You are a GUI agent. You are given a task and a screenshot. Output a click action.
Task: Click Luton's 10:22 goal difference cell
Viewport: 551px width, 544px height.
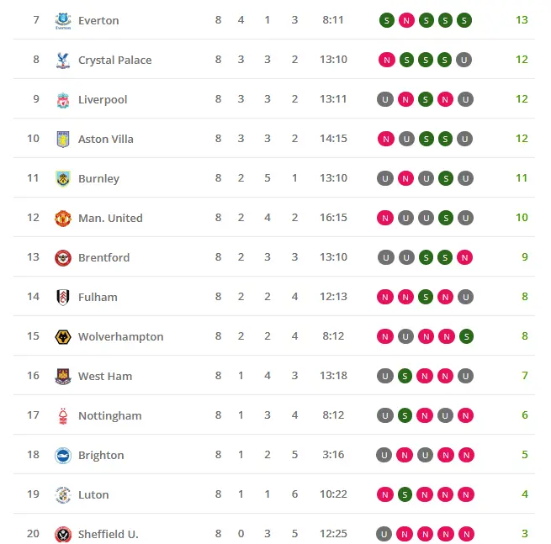coord(333,494)
